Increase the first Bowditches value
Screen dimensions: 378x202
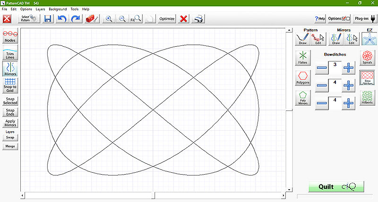coord(348,68)
